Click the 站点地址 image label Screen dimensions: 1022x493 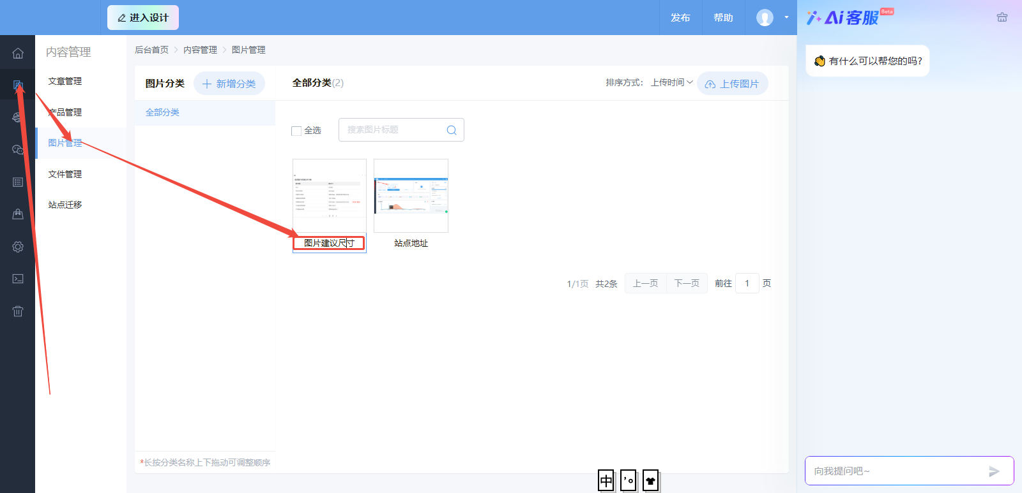(411, 243)
